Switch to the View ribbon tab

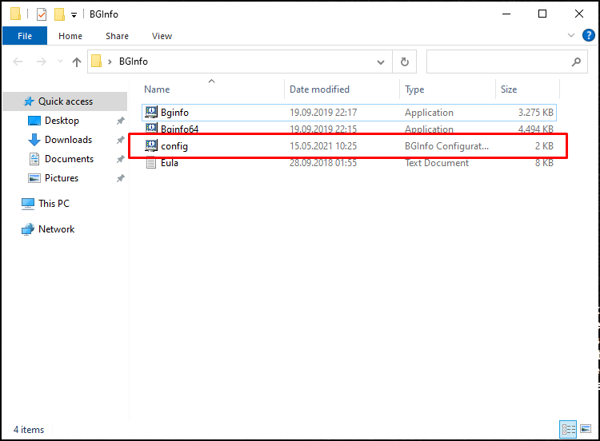162,36
